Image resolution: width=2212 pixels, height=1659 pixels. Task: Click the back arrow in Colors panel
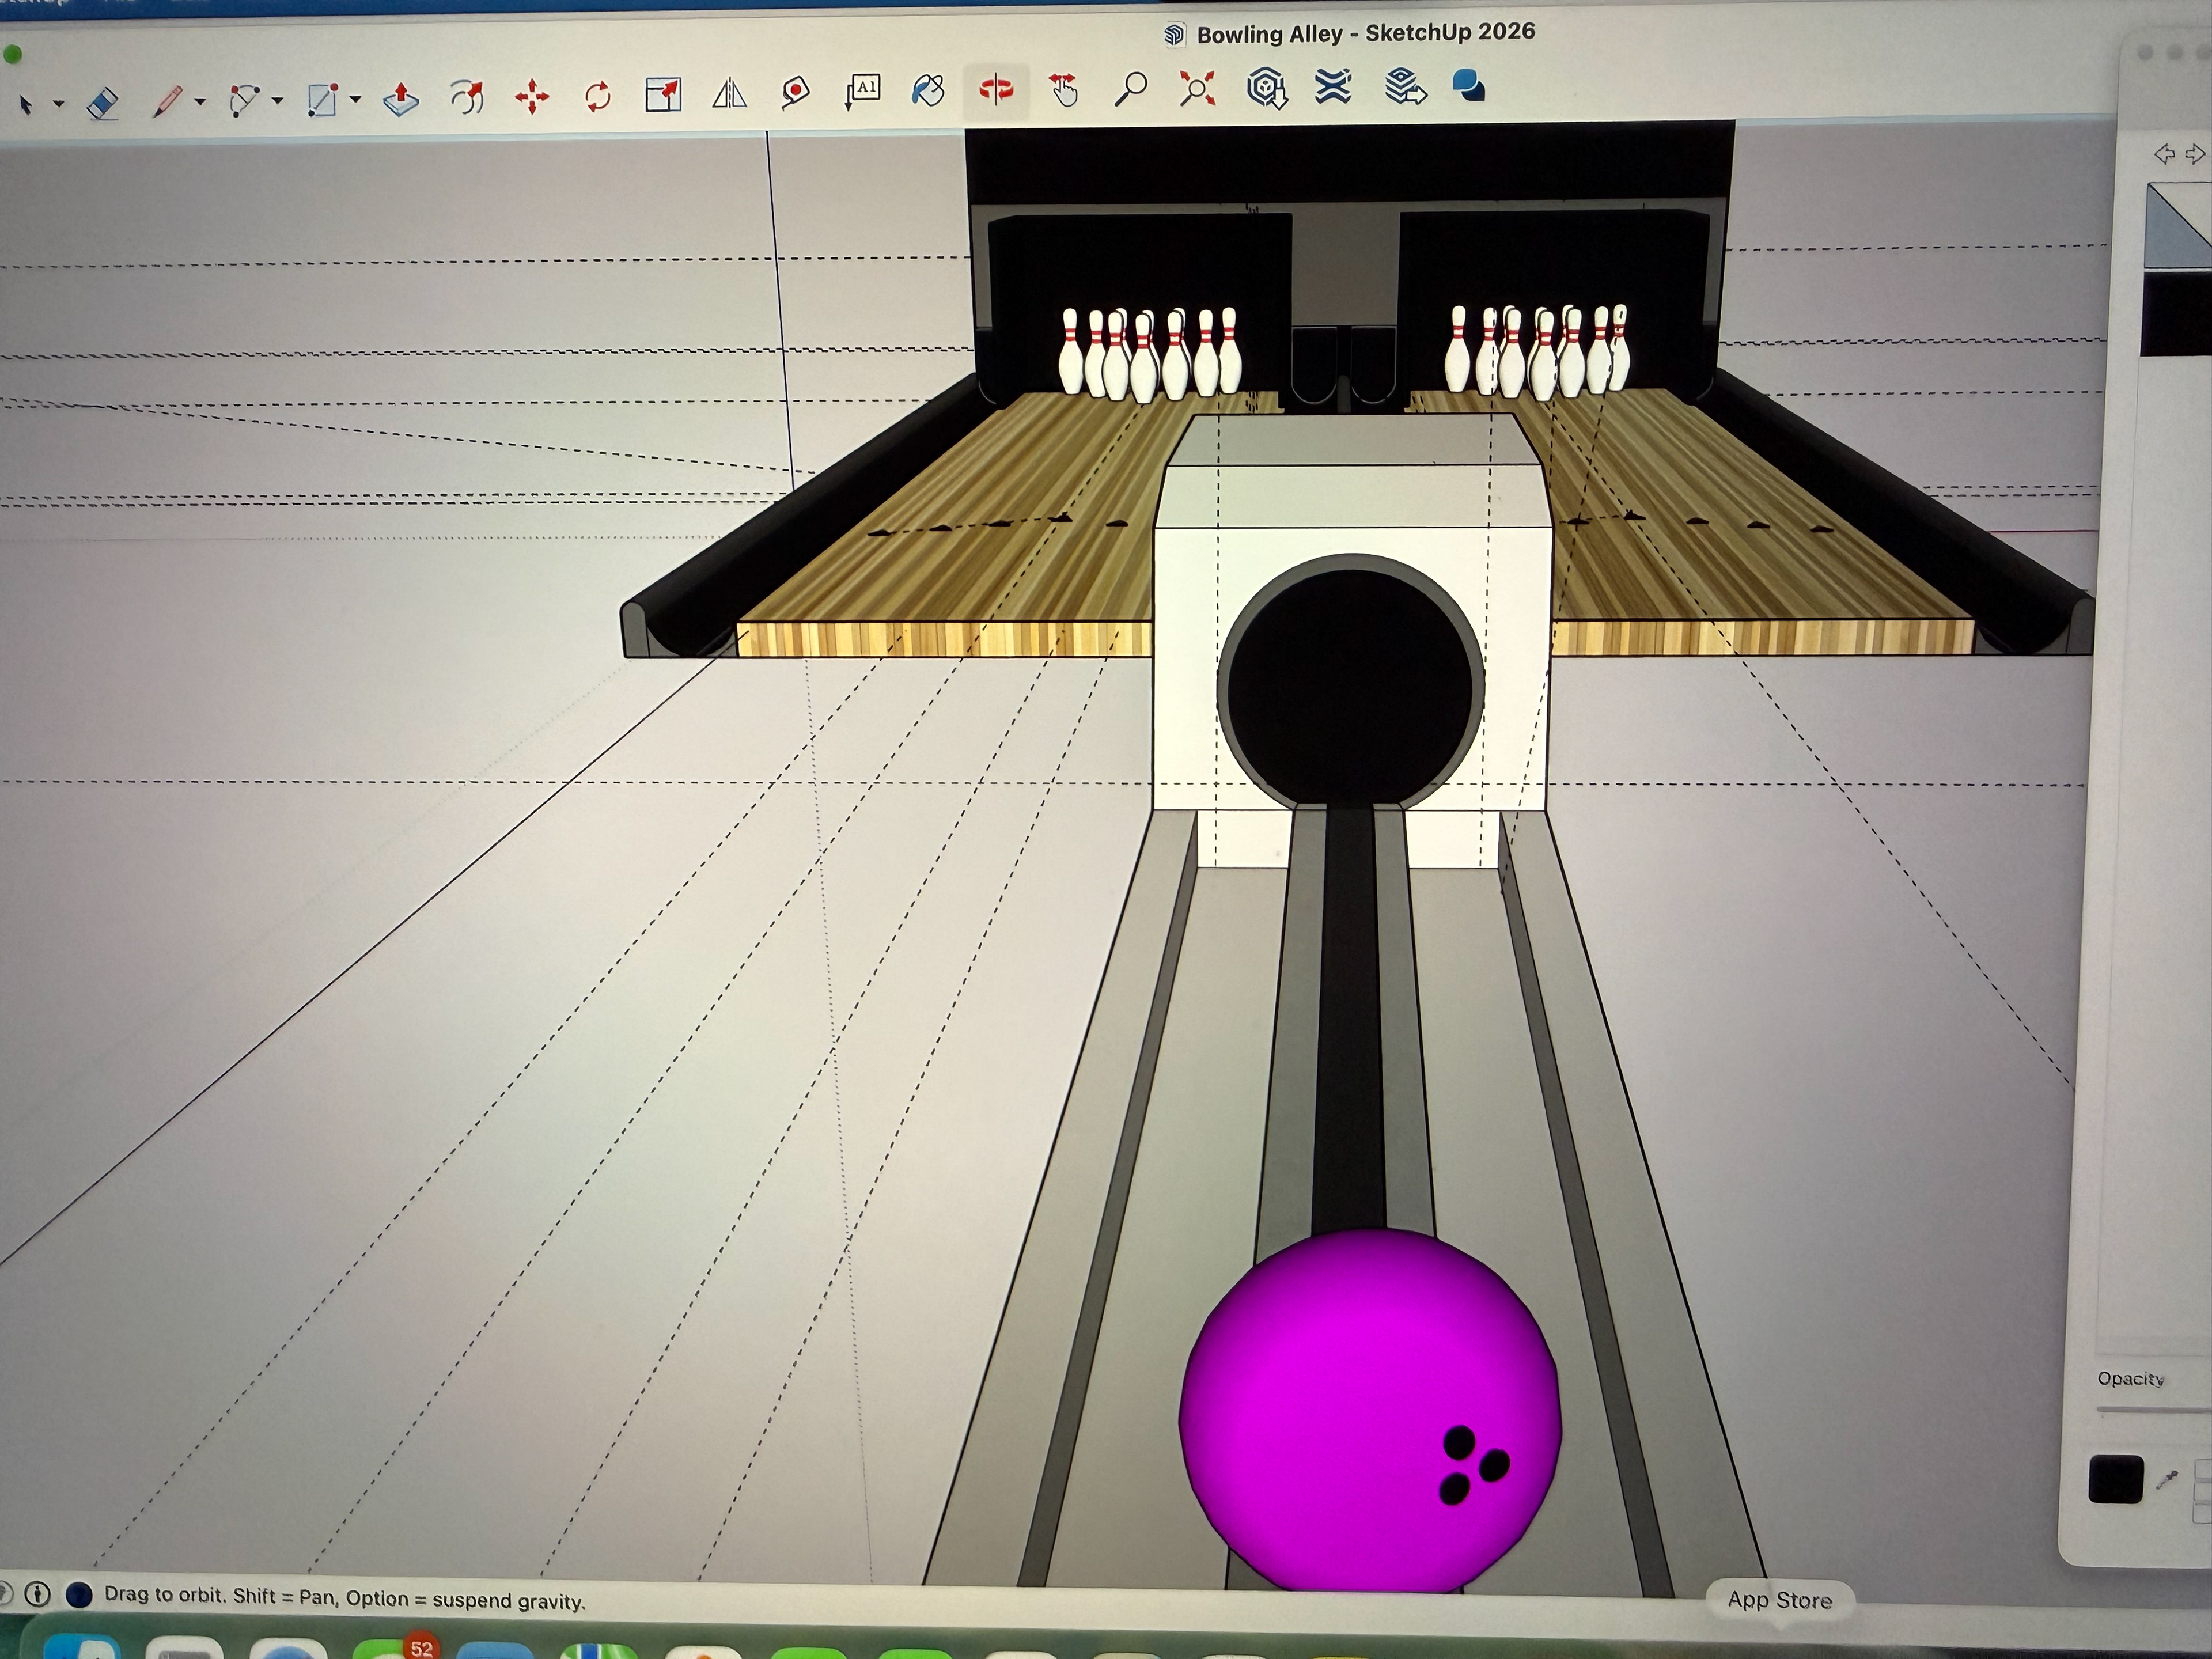[2163, 154]
